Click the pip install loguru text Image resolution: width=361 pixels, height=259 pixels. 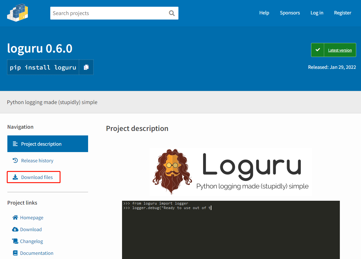[x=43, y=68]
